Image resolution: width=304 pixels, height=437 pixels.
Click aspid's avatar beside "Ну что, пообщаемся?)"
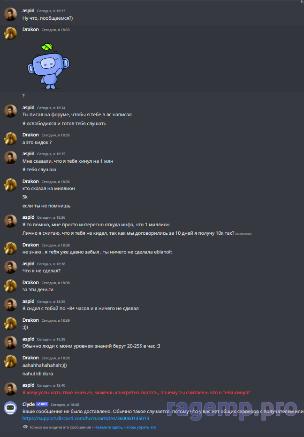10,15
